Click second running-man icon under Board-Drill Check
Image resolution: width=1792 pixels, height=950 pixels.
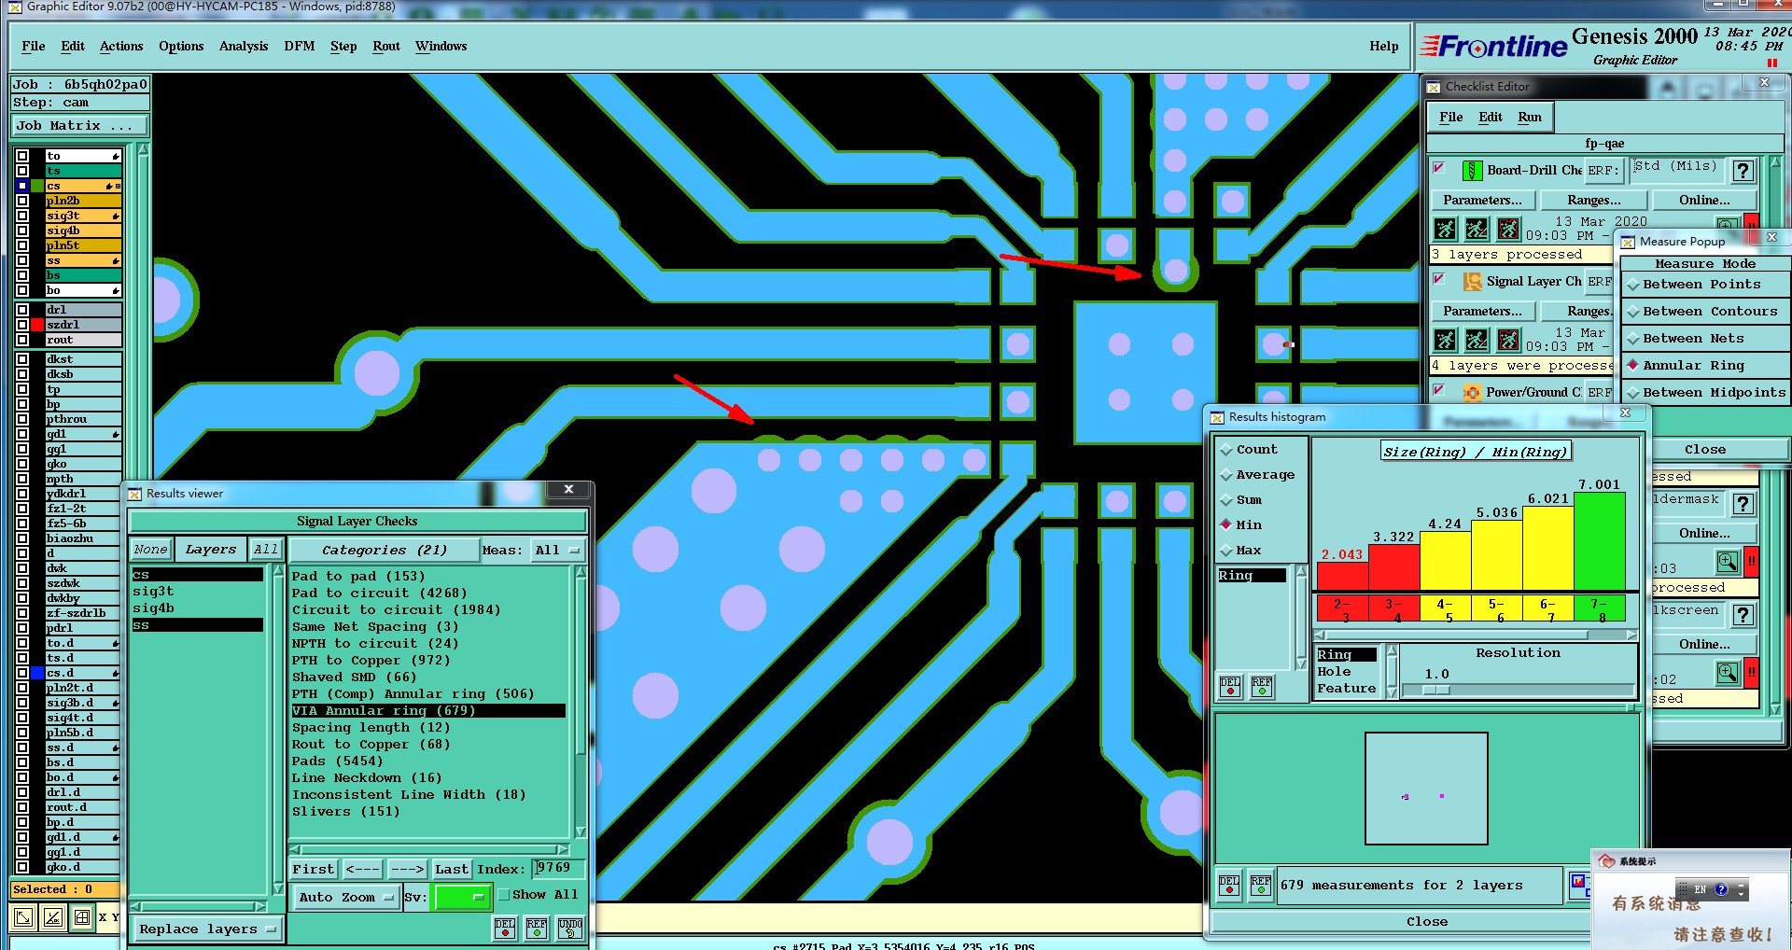click(x=1477, y=229)
